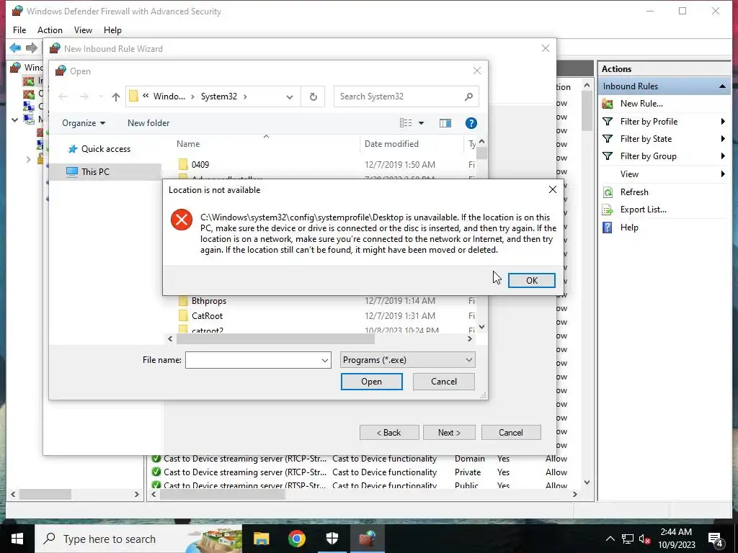Click the search magnifier icon in Open dialog
This screenshot has width=738, height=553.
click(468, 96)
